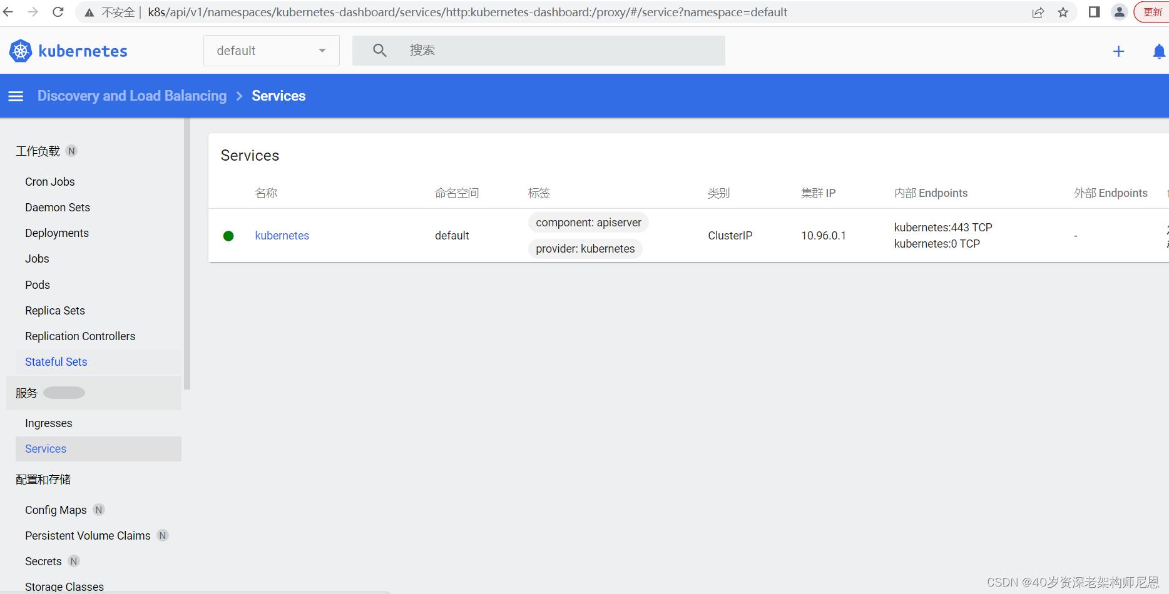Select Stateful Sets in the sidebar
This screenshot has width=1169, height=594.
click(56, 361)
